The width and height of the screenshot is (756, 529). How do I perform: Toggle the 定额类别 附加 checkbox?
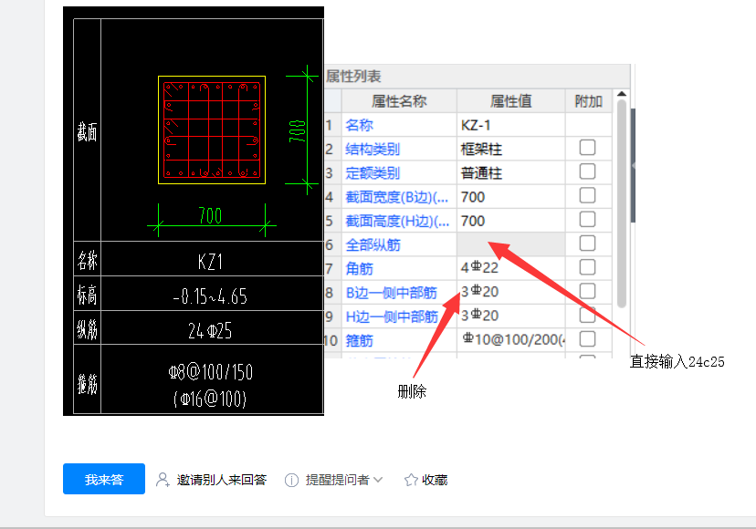pos(587,171)
